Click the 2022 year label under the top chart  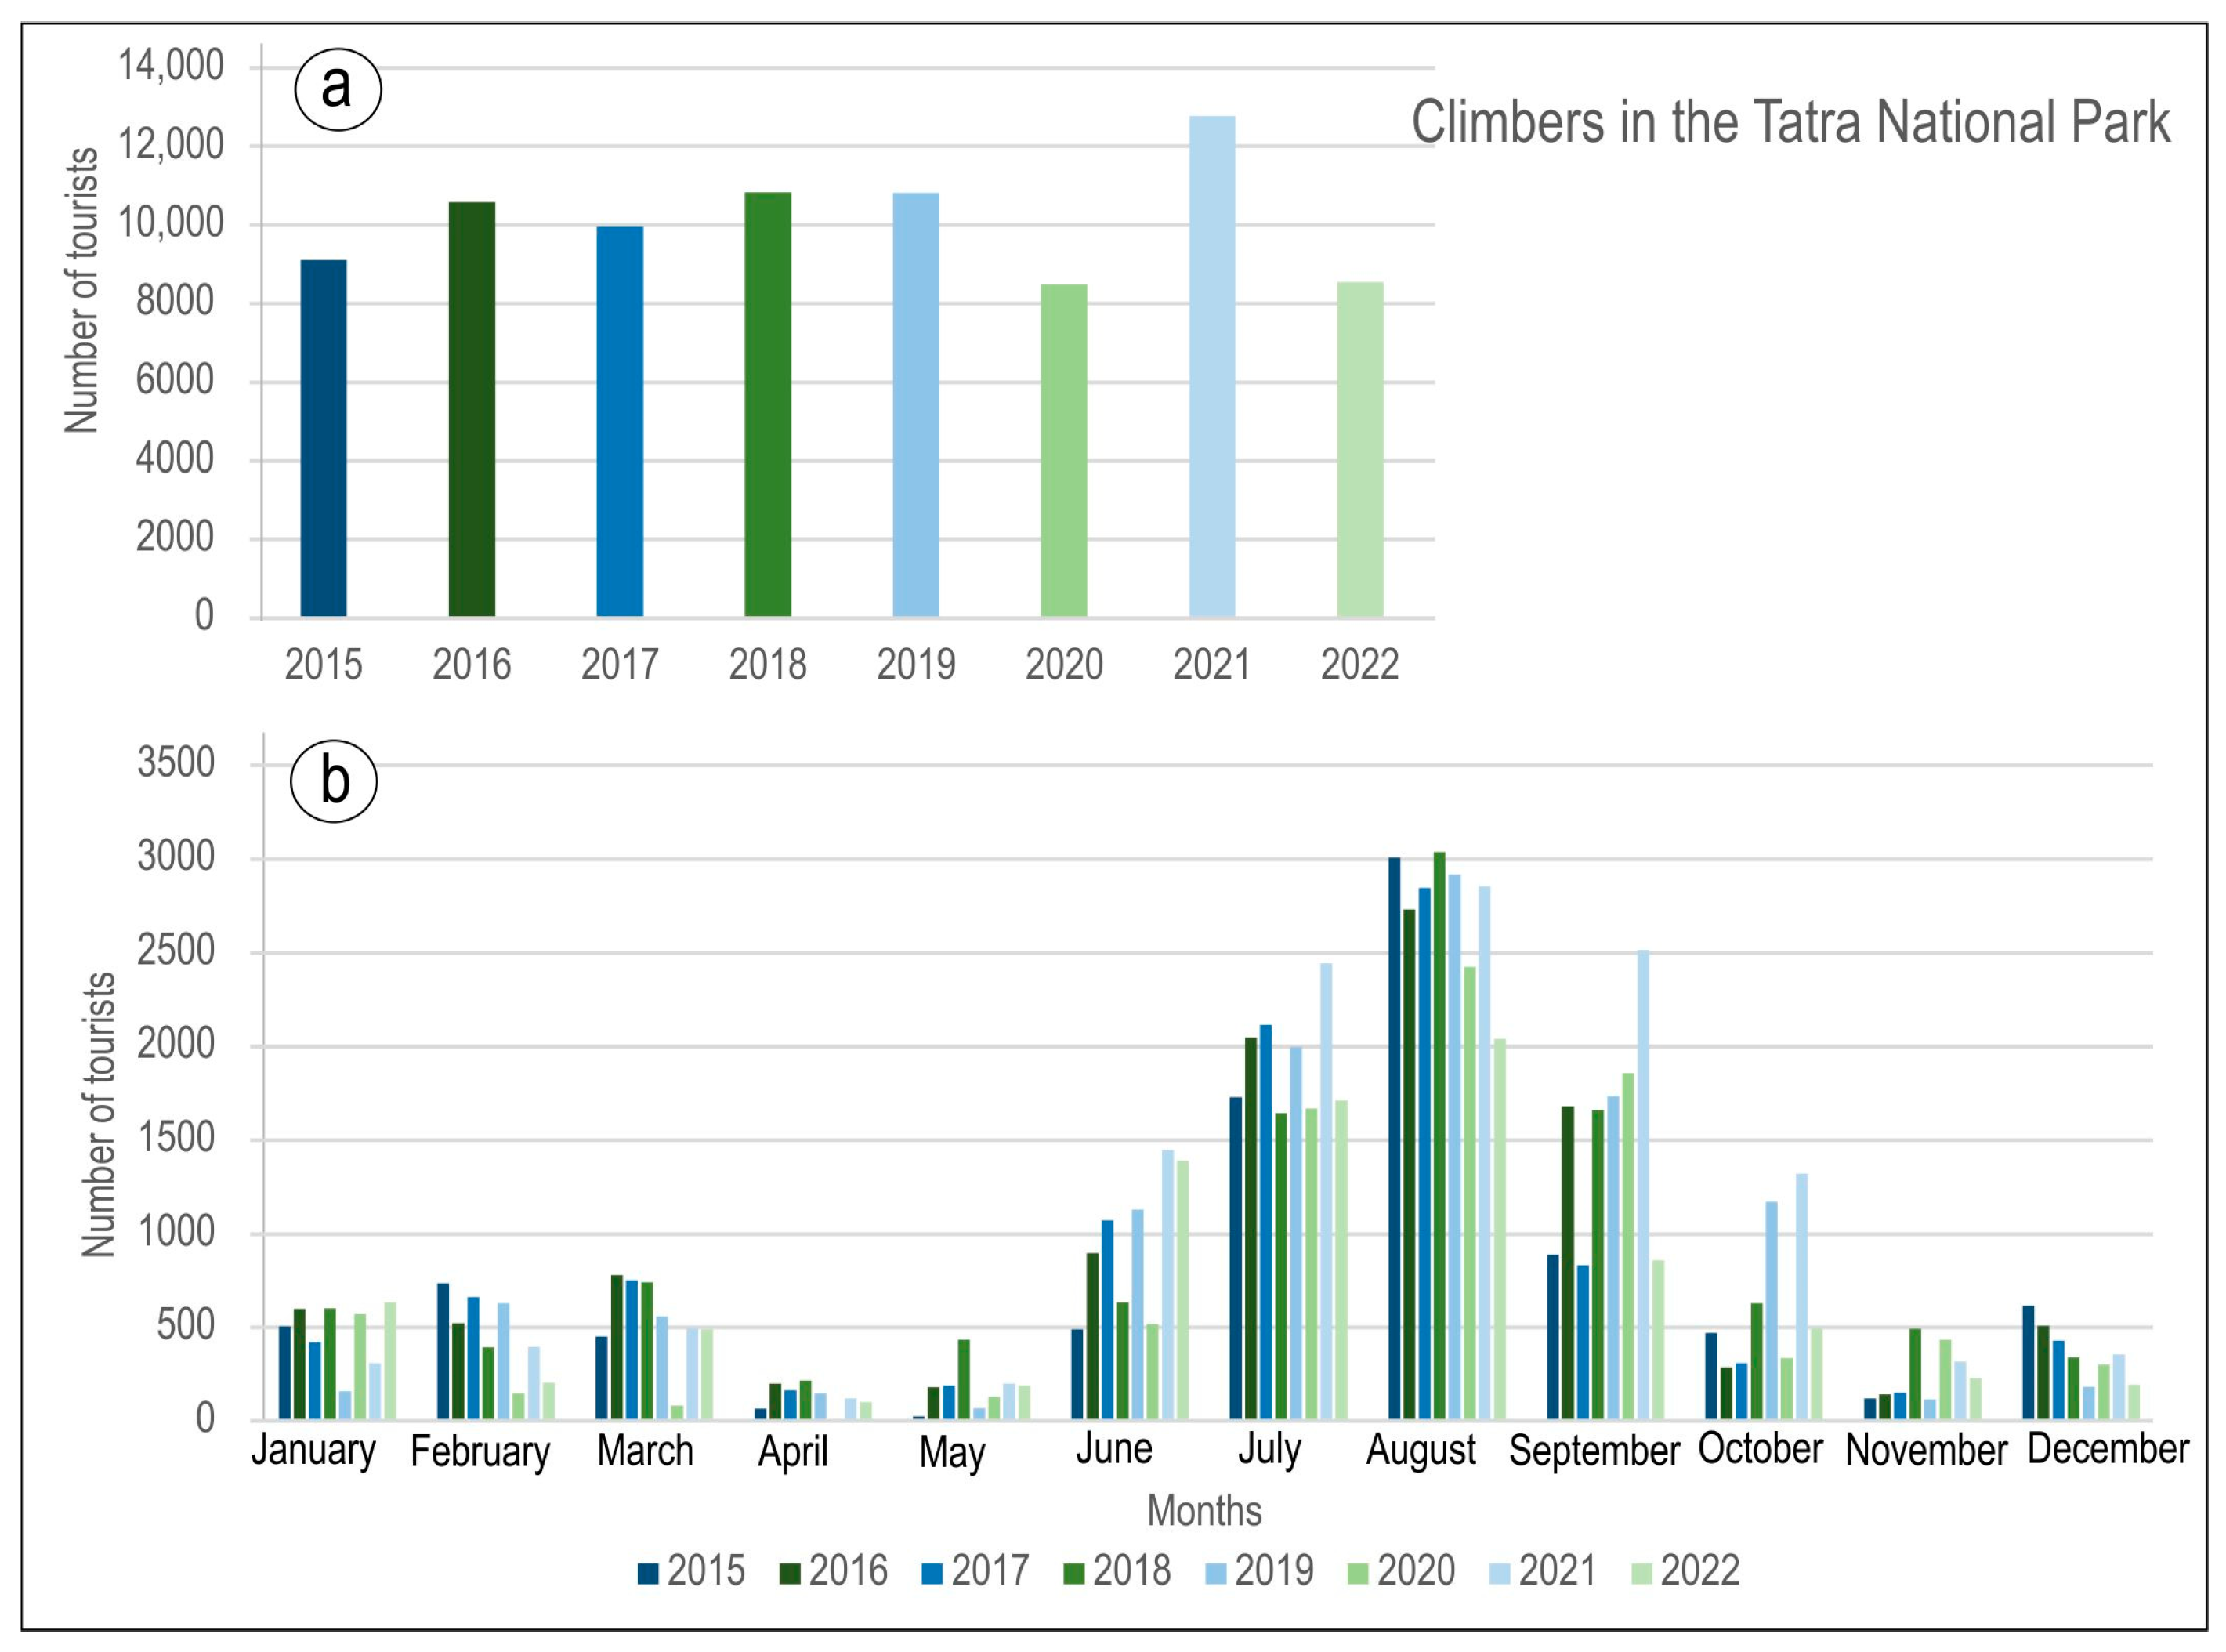(x=1359, y=664)
